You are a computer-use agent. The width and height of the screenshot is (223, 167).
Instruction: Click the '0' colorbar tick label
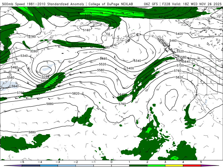click(111, 162)
